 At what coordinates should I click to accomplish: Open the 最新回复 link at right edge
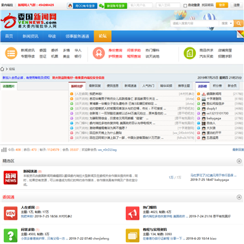point(238,150)
